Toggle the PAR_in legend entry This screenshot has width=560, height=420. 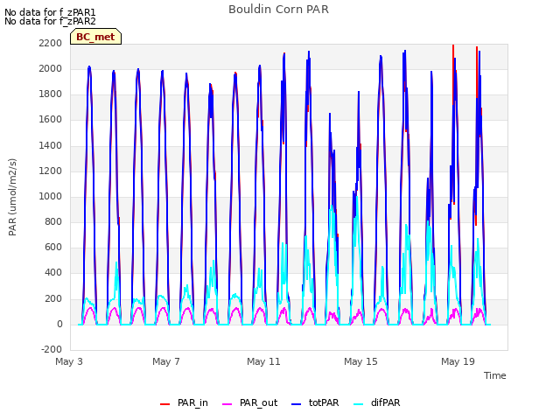coord(184,402)
